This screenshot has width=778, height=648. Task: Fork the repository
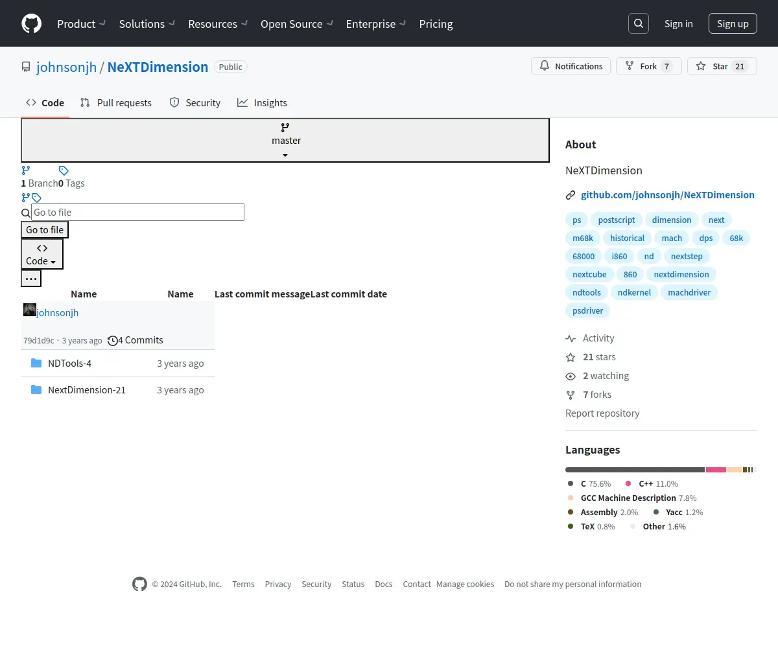(648, 66)
